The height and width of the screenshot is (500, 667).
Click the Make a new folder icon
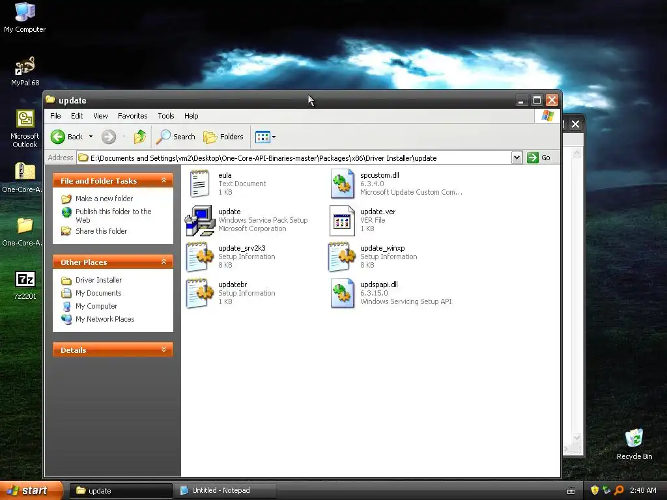66,199
